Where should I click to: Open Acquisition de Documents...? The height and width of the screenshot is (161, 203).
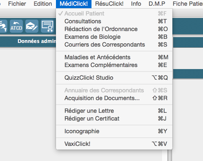(114, 98)
